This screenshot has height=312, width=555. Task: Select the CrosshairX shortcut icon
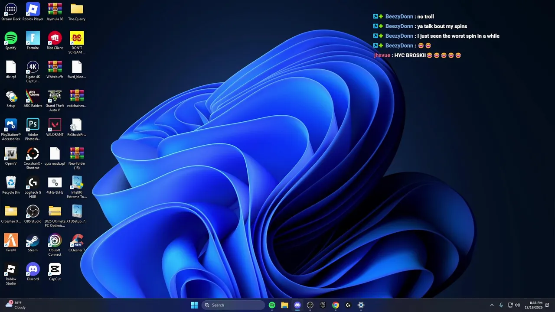[33, 159]
